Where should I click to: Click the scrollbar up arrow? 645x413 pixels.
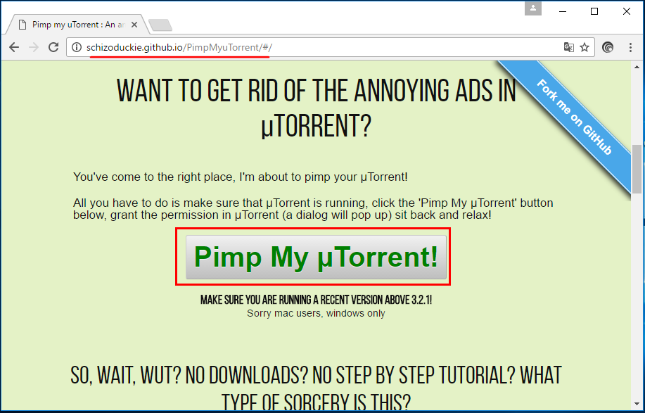(x=637, y=67)
